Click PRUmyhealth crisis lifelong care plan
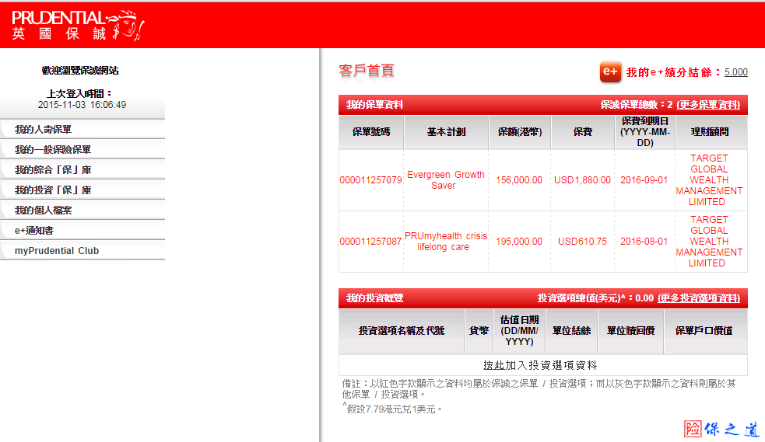 tap(445, 242)
